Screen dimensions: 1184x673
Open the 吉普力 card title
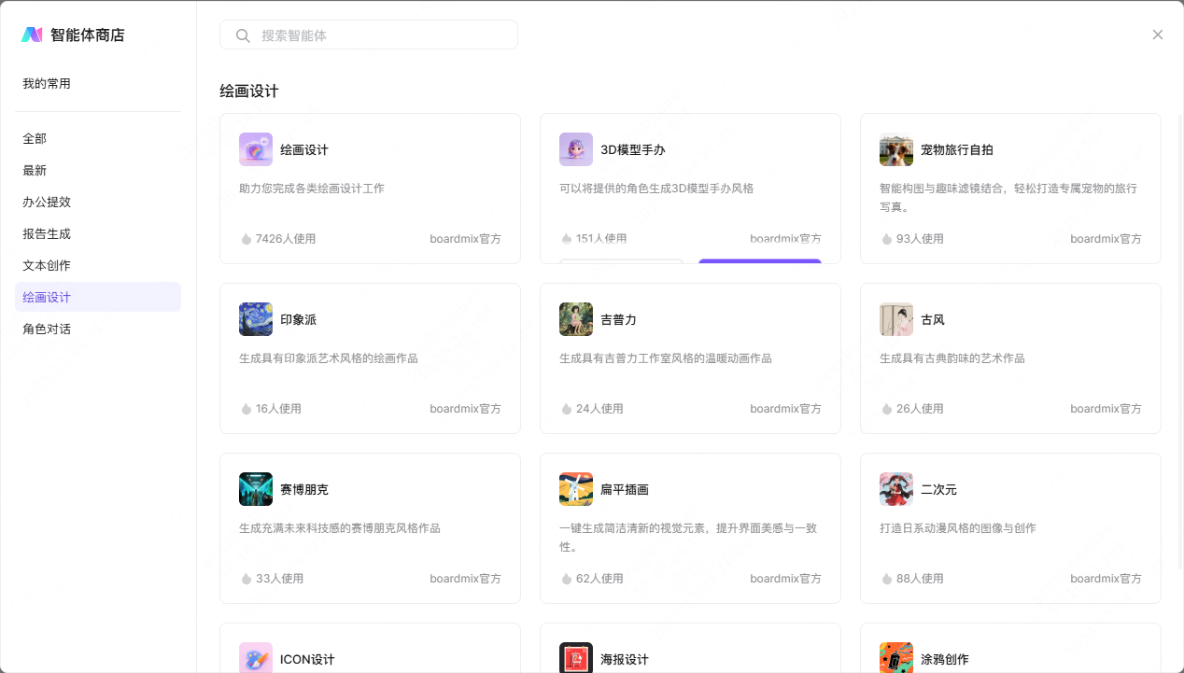[618, 319]
